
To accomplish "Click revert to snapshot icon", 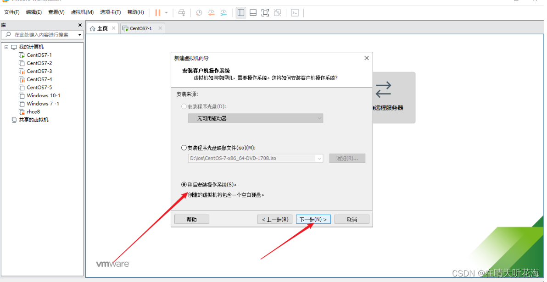I will 211,12.
